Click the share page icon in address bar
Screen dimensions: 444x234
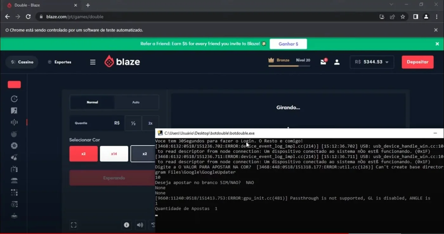392,17
